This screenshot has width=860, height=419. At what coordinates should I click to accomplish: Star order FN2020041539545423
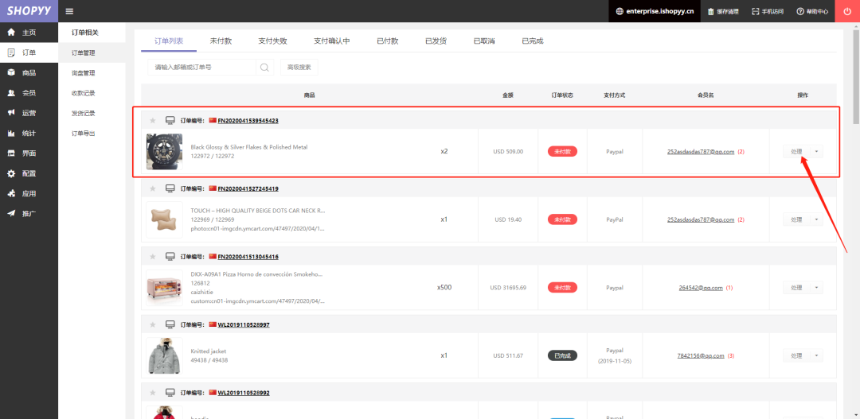tap(153, 121)
